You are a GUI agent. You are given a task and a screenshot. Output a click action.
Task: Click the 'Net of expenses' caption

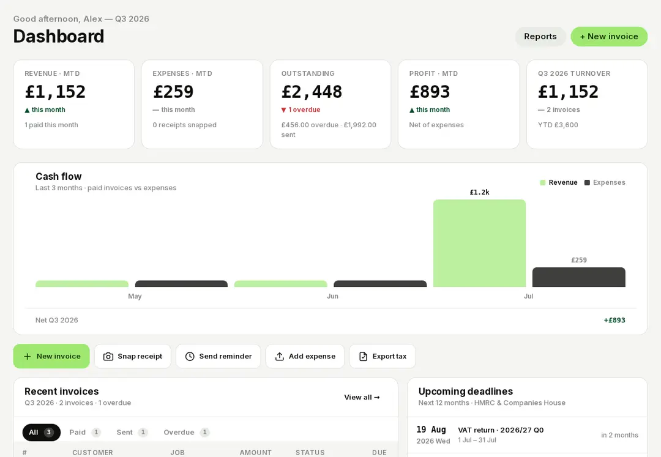pyautogui.click(x=436, y=125)
